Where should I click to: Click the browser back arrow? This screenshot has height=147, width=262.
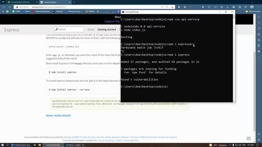[4, 7]
